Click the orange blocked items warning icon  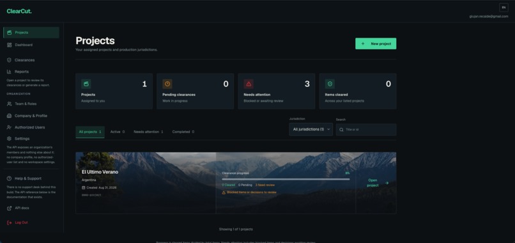[x=224, y=192]
